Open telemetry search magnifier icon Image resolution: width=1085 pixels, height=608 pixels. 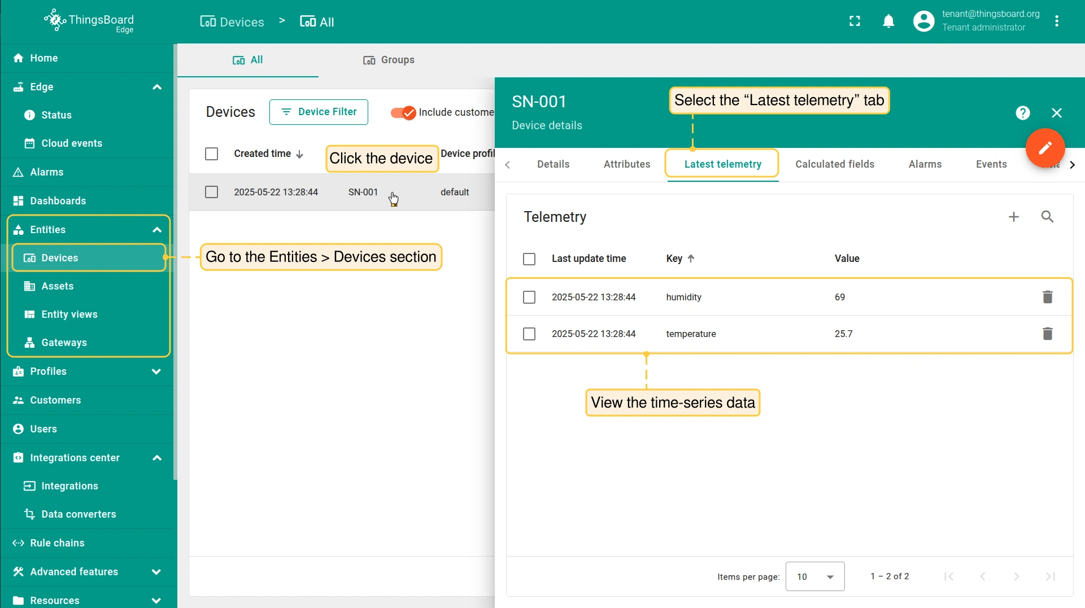click(x=1047, y=217)
